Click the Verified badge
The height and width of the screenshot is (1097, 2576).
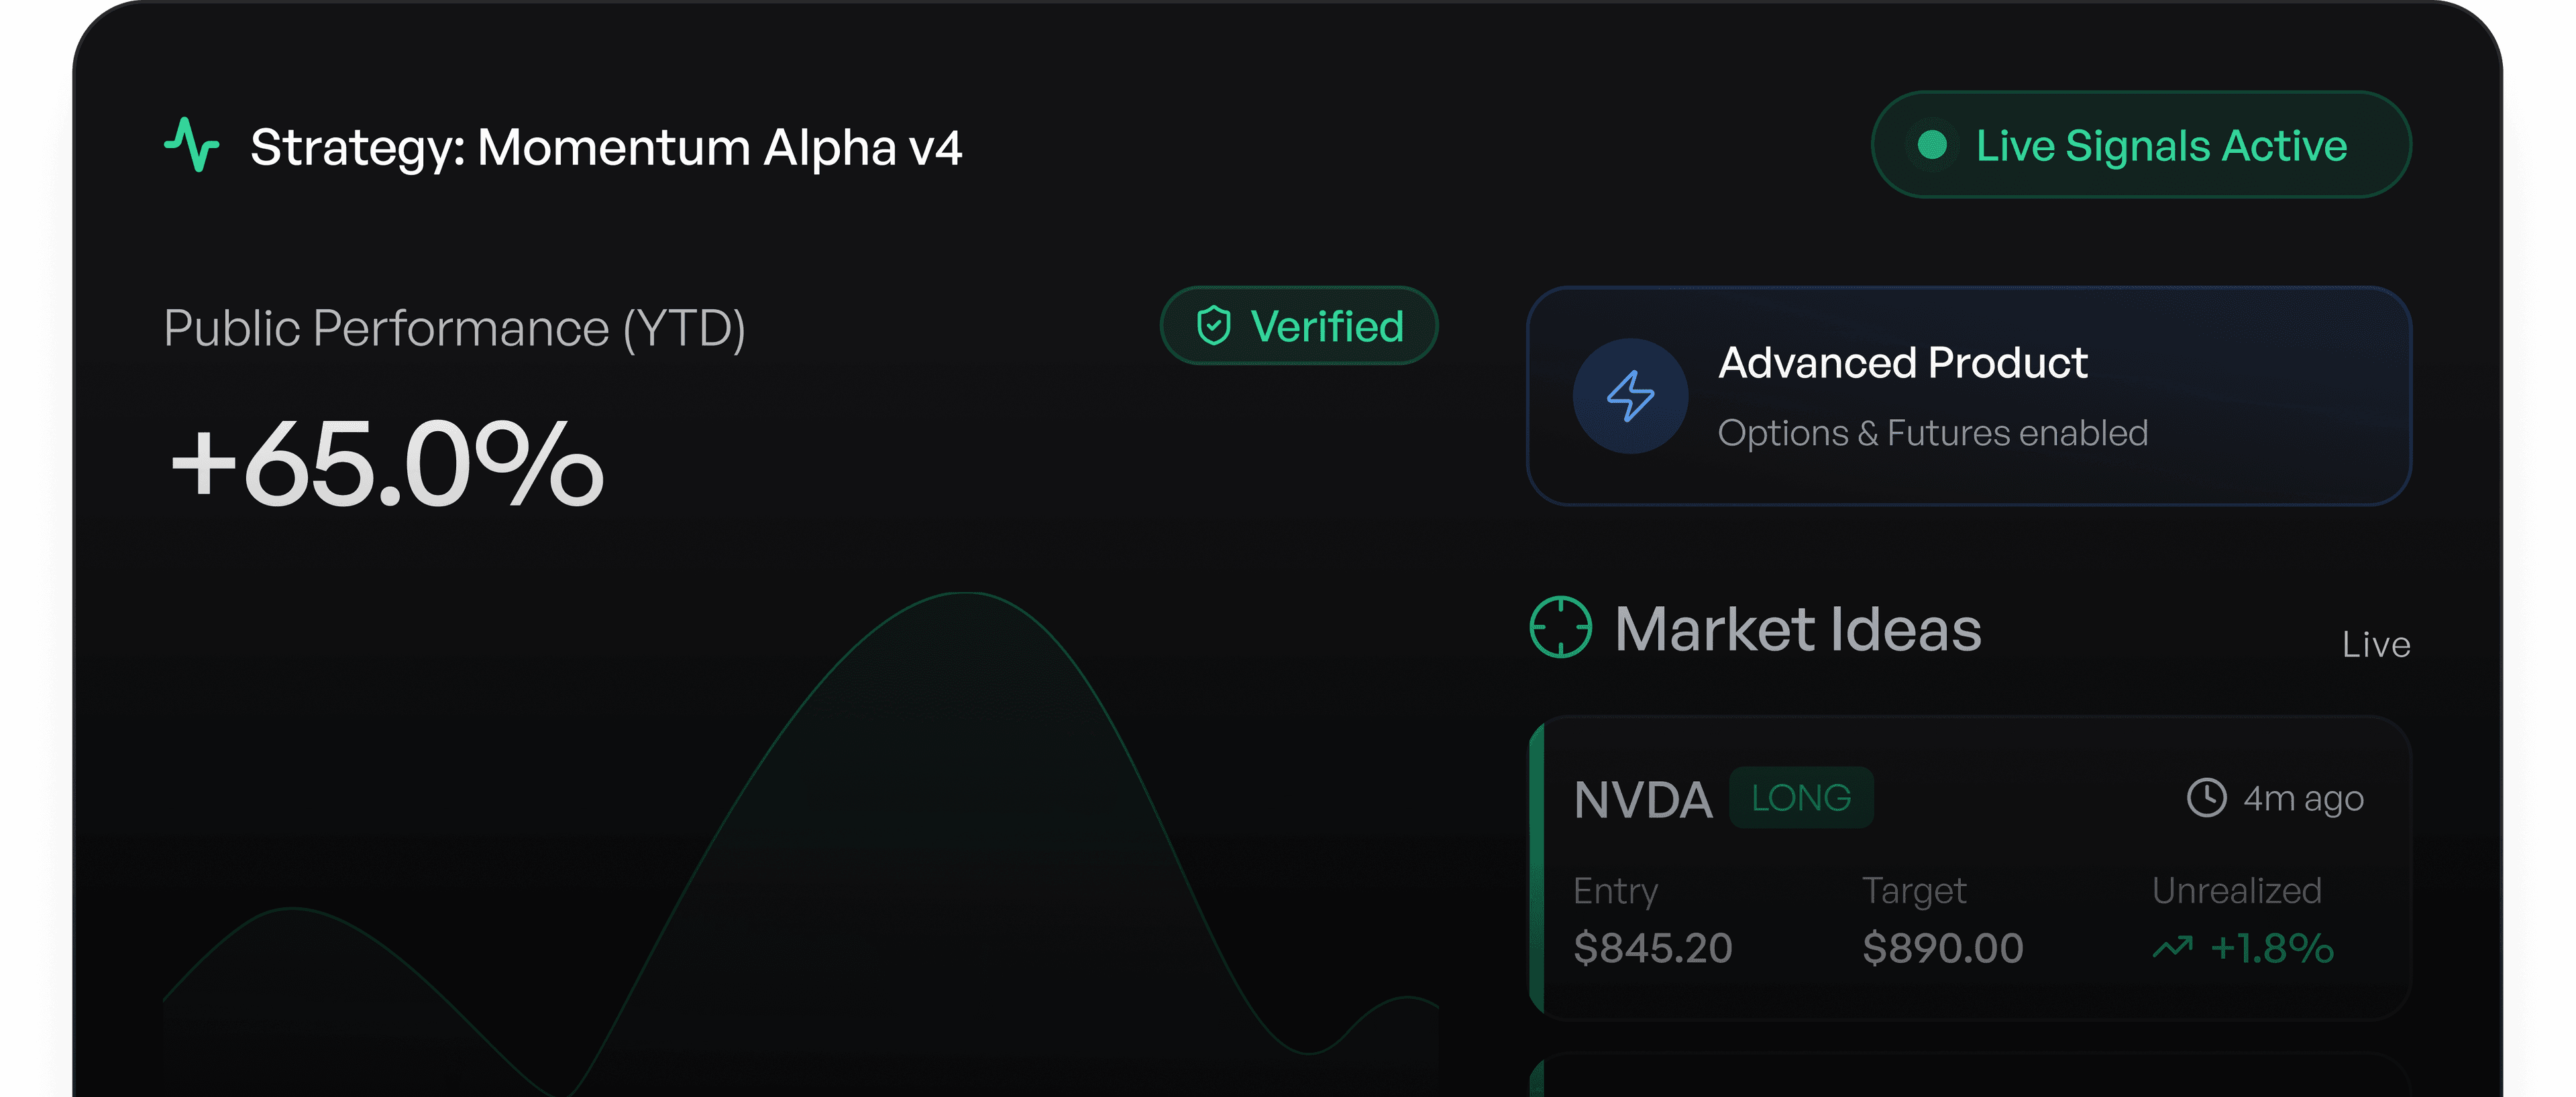(1299, 326)
